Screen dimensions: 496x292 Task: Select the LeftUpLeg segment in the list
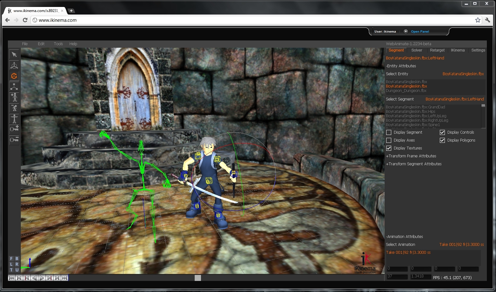[416, 116]
